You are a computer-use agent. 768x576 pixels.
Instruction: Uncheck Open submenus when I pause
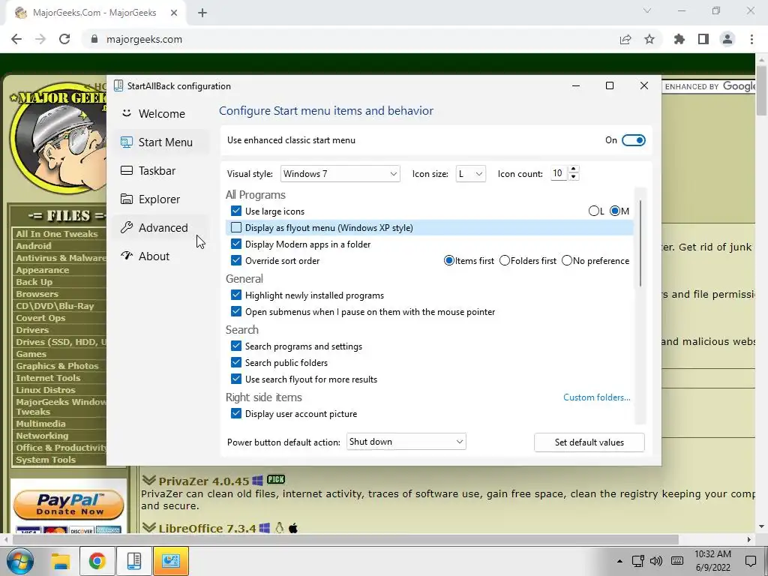(236, 311)
